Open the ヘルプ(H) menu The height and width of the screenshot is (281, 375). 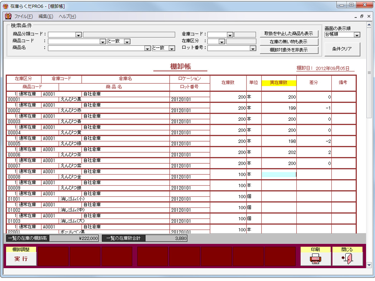[67, 16]
